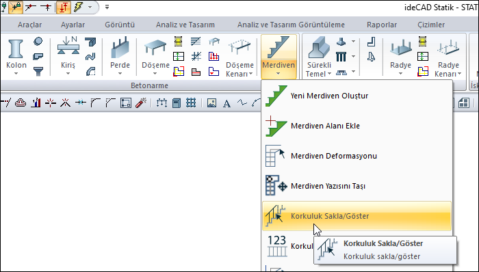This screenshot has width=479, height=272.
Task: Click the Radye raft foundation icon
Action: [400, 48]
